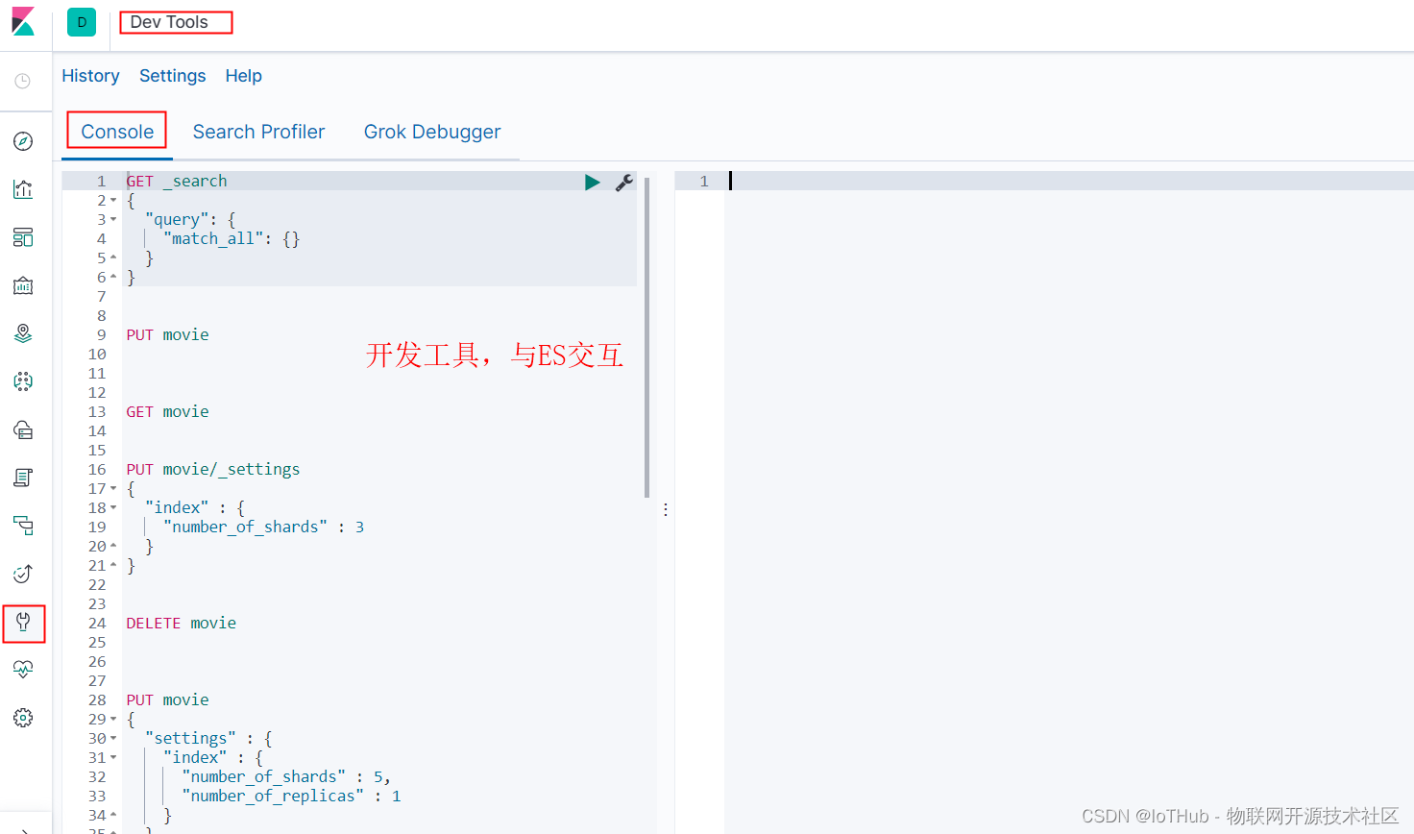
Task: Click the editor vertical scrollbar
Action: click(647, 336)
